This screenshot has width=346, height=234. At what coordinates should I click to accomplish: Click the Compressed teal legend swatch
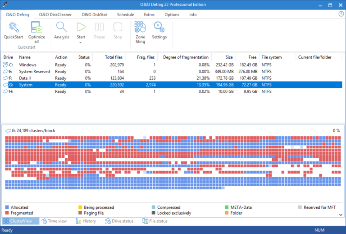click(153, 207)
